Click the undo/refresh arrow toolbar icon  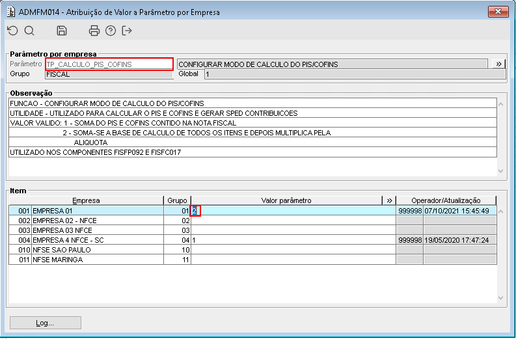pyautogui.click(x=12, y=31)
